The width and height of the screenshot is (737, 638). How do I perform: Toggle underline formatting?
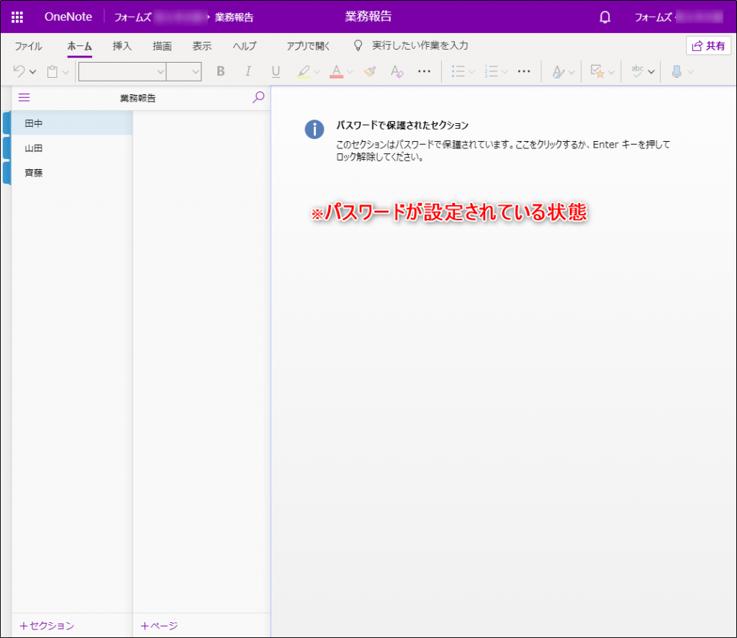coord(276,71)
